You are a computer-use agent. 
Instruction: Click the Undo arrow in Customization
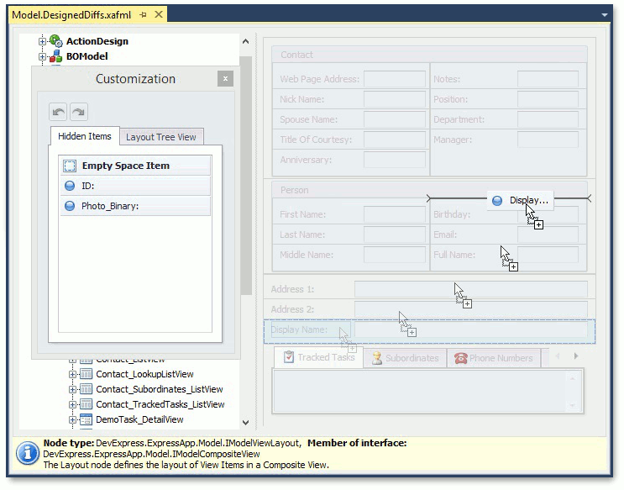[x=58, y=112]
